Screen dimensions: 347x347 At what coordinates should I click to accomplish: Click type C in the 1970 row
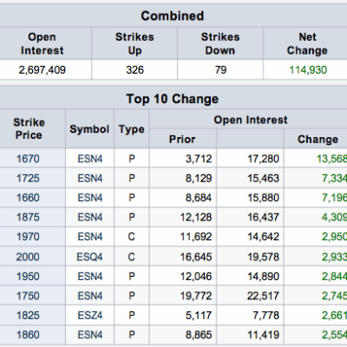[x=132, y=237]
